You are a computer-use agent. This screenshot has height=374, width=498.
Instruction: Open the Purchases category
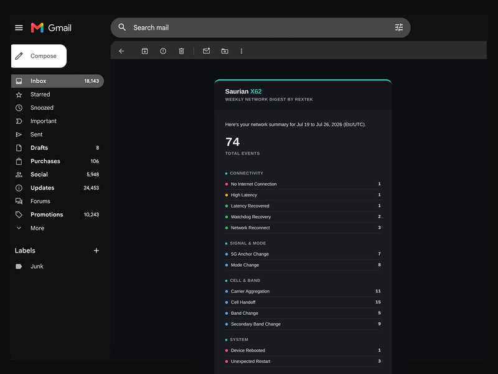[x=57, y=161]
